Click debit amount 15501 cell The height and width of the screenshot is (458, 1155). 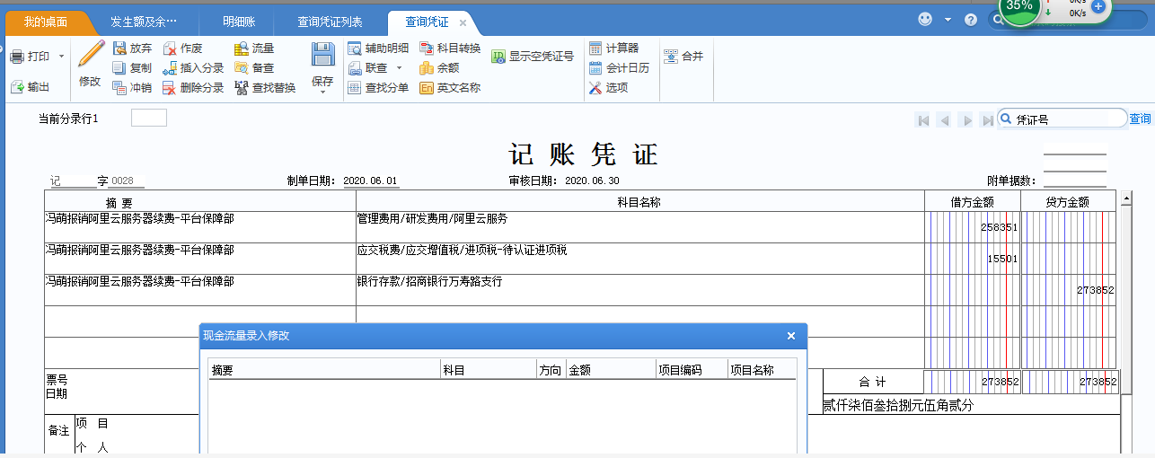point(973,259)
